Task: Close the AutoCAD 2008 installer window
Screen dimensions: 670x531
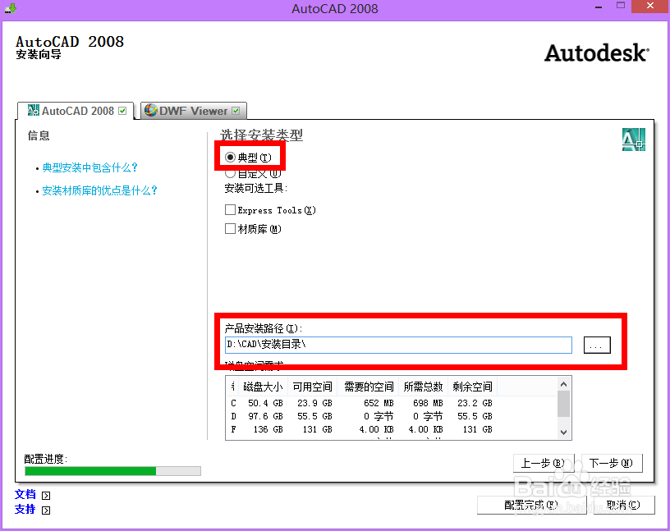Action: point(650,7)
